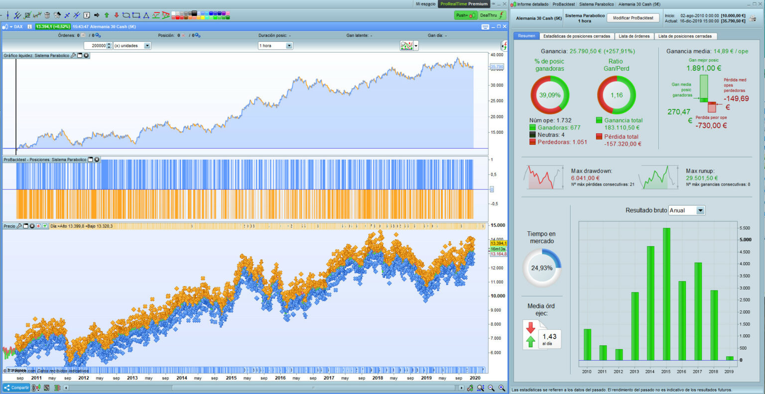Click the DAX info icon
The image size is (765, 394).
click(29, 27)
